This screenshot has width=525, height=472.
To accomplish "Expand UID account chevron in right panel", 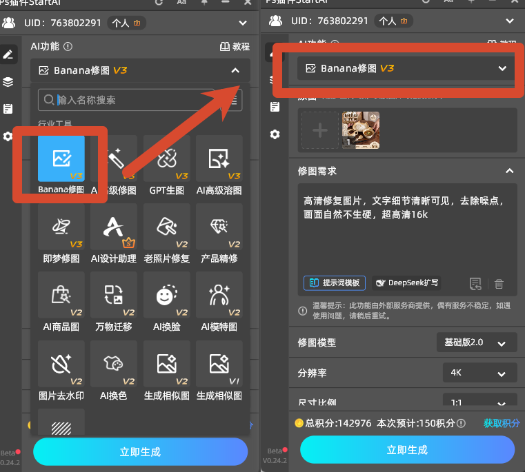I will (510, 21).
